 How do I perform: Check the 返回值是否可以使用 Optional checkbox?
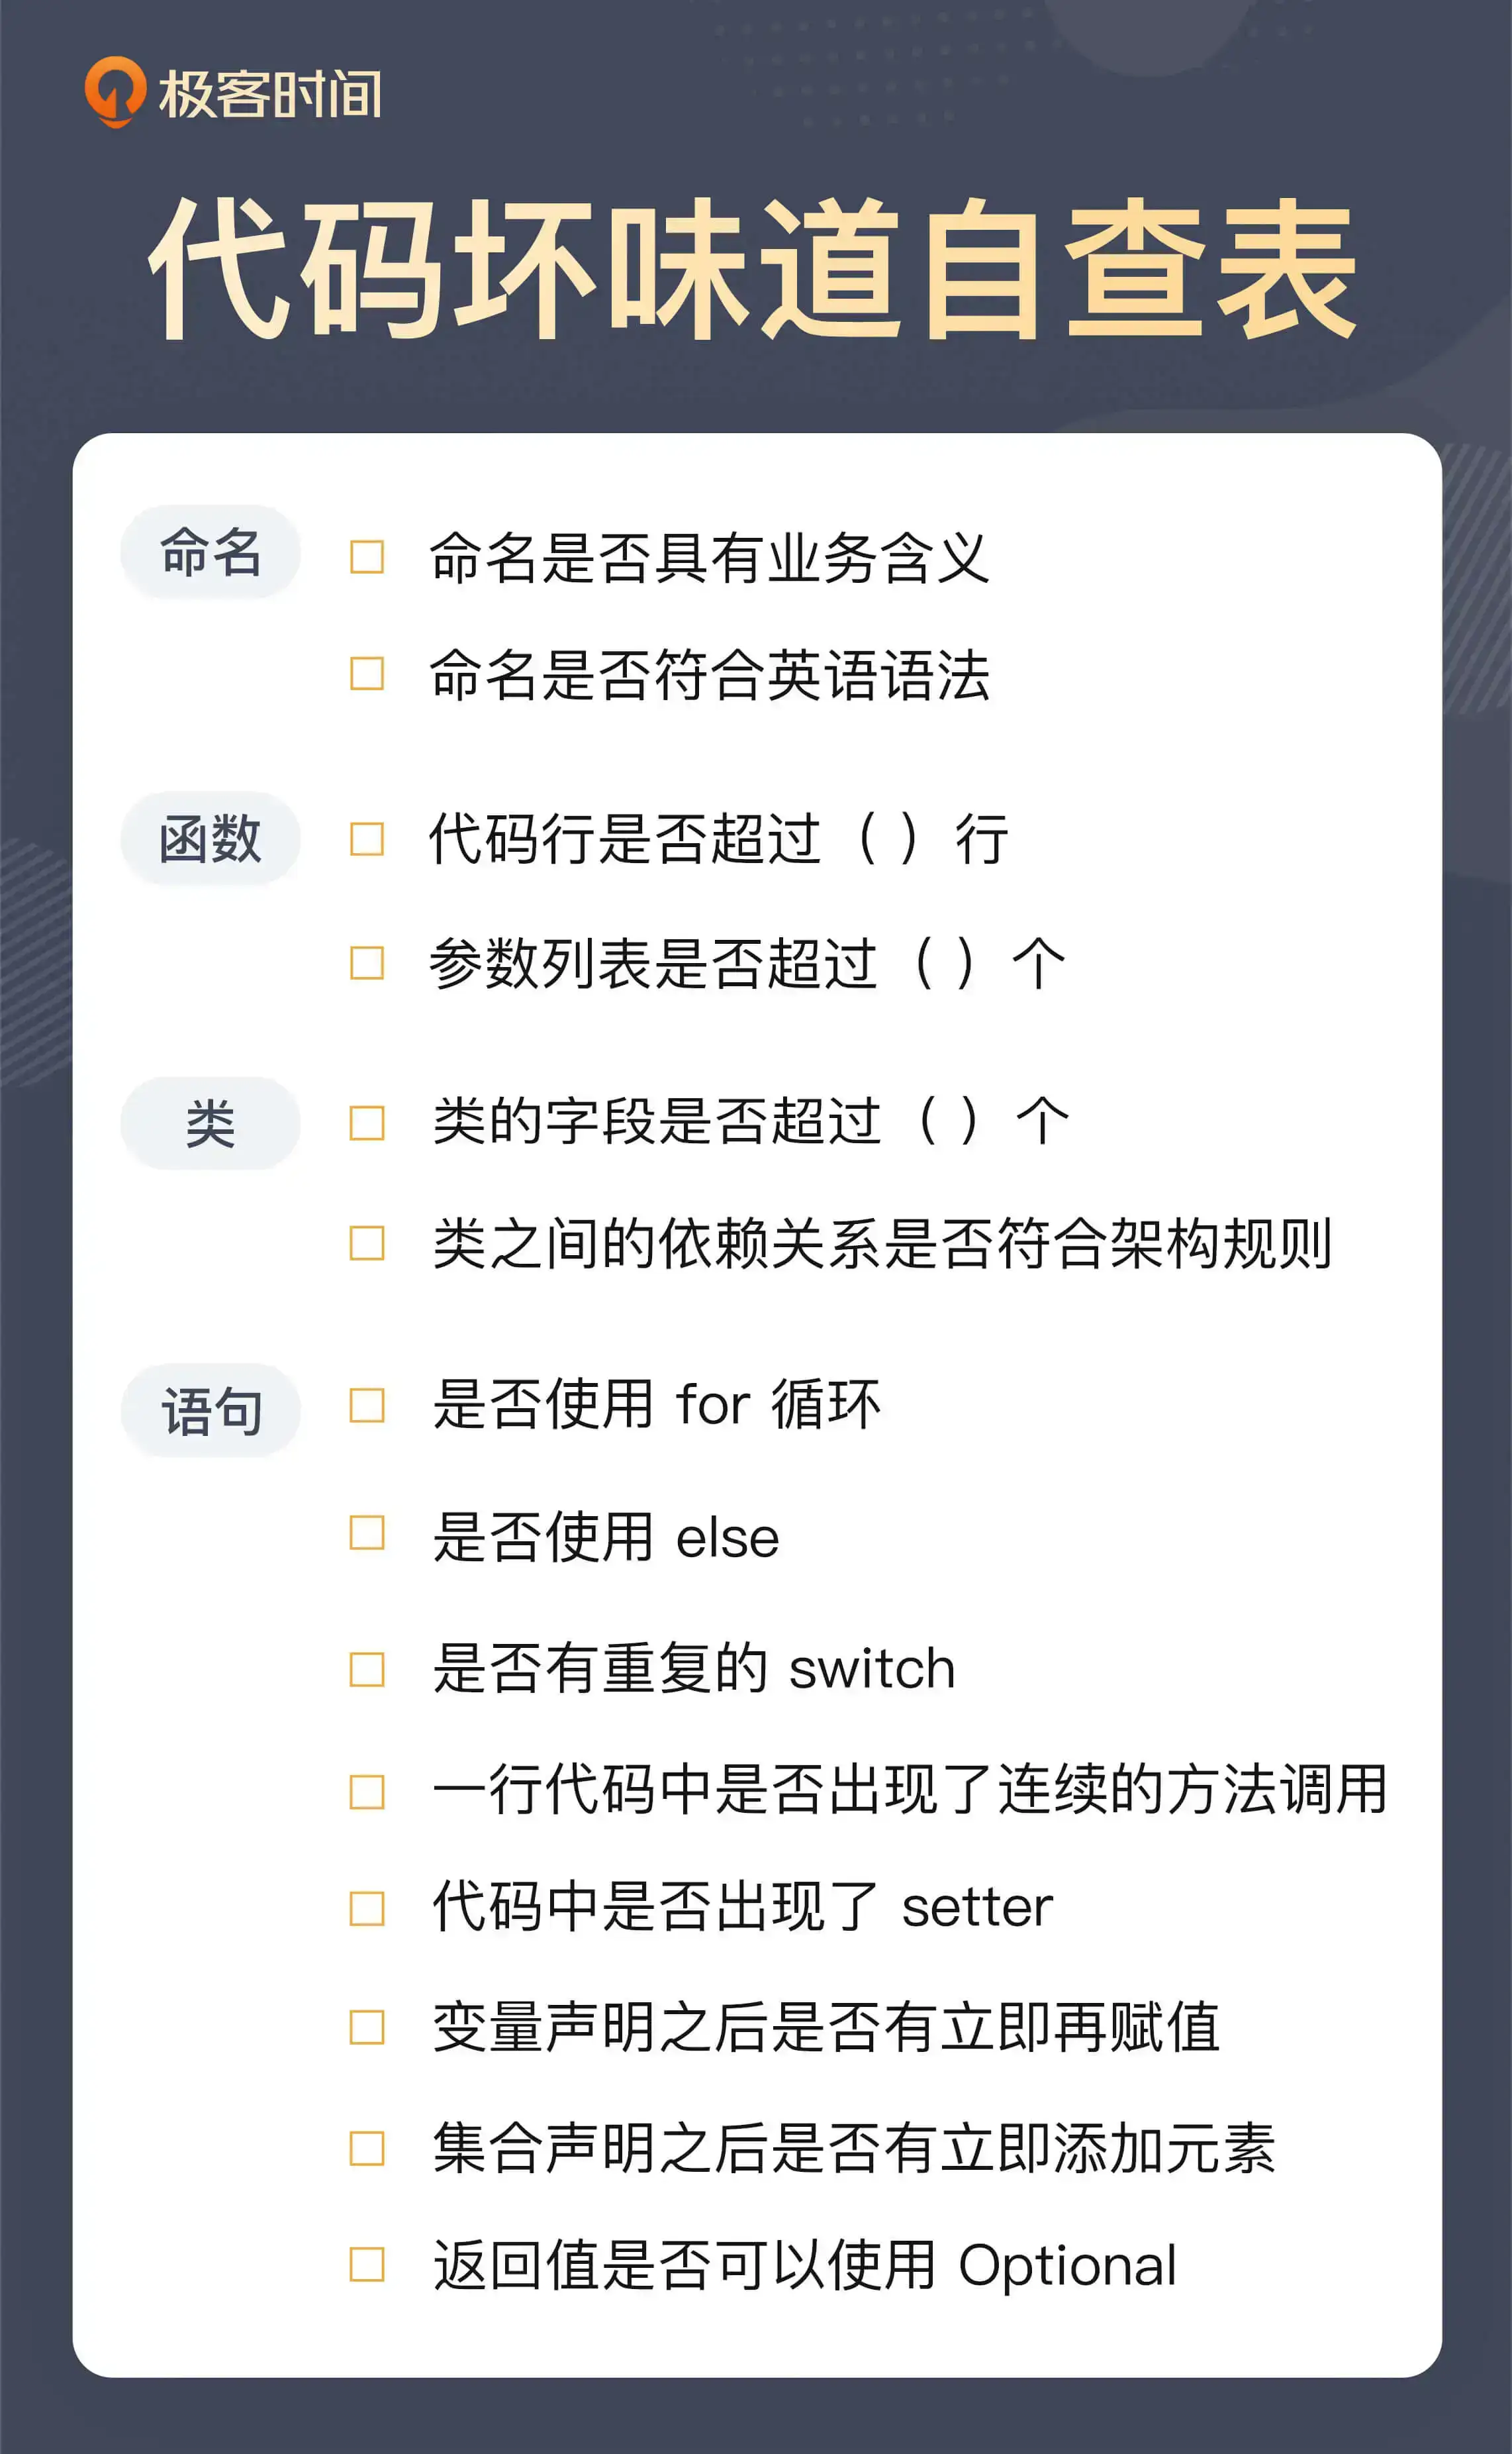(367, 2265)
